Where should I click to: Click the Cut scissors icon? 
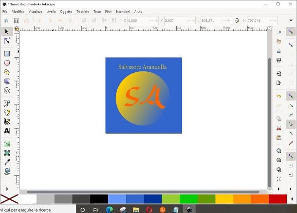278,128
